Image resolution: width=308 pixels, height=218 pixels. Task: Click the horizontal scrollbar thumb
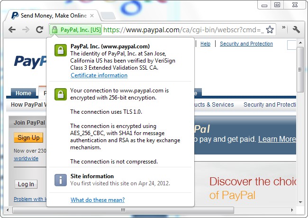(123, 210)
